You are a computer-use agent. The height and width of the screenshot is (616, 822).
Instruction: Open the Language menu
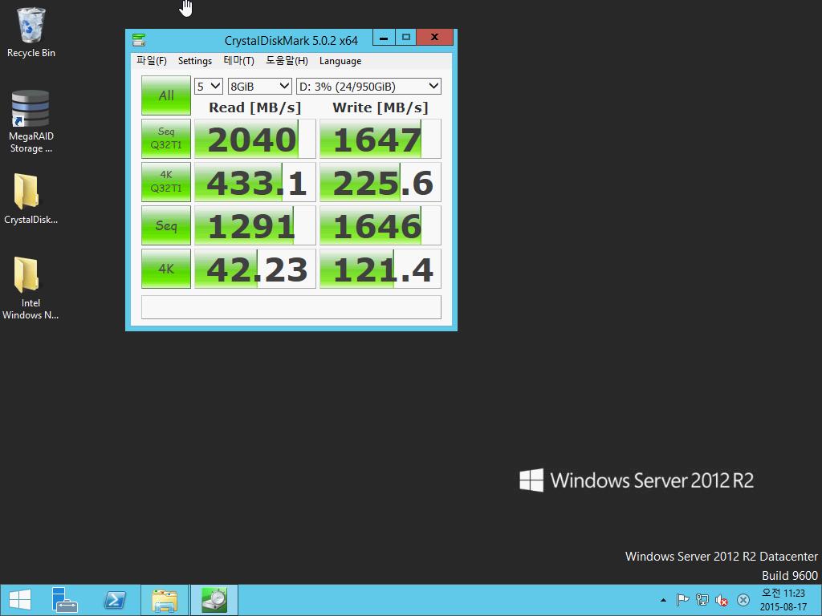[x=340, y=61]
